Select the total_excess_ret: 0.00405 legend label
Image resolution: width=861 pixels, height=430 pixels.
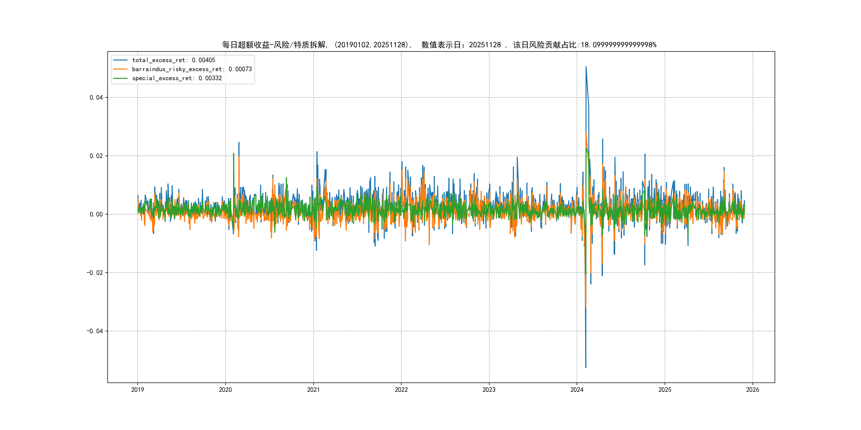point(174,60)
